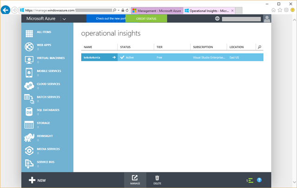Click the Visual Studio Enterprise subscription cell
The height and width of the screenshot is (188, 297).
[208, 57]
